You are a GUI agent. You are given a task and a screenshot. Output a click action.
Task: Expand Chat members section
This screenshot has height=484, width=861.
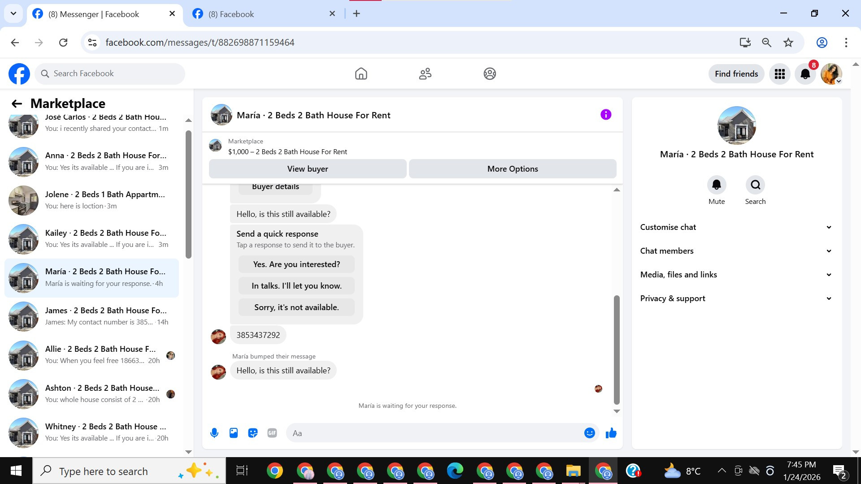click(x=736, y=251)
